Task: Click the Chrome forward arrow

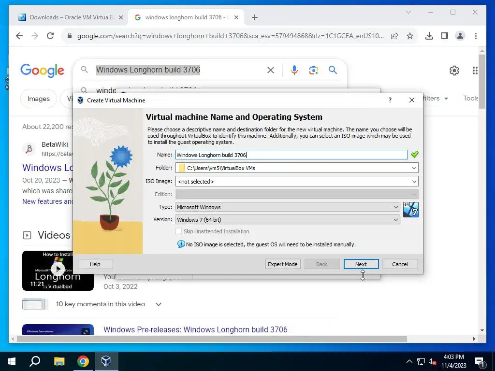Action: pos(35,36)
